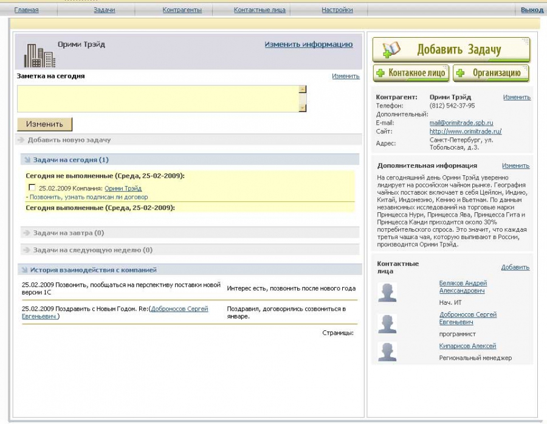Click Изменить link next to Заметка на сегодня
The width and height of the screenshot is (547, 424).
tap(346, 76)
